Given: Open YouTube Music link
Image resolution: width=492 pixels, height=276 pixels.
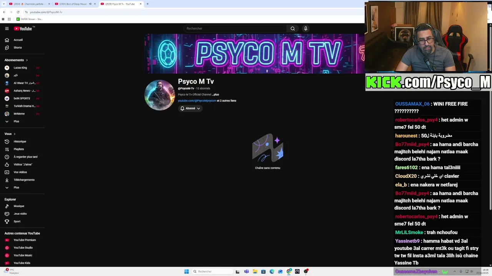Looking at the screenshot, I should (x=23, y=255).
